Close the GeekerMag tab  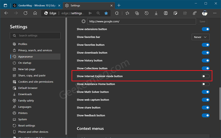tap(59, 5)
